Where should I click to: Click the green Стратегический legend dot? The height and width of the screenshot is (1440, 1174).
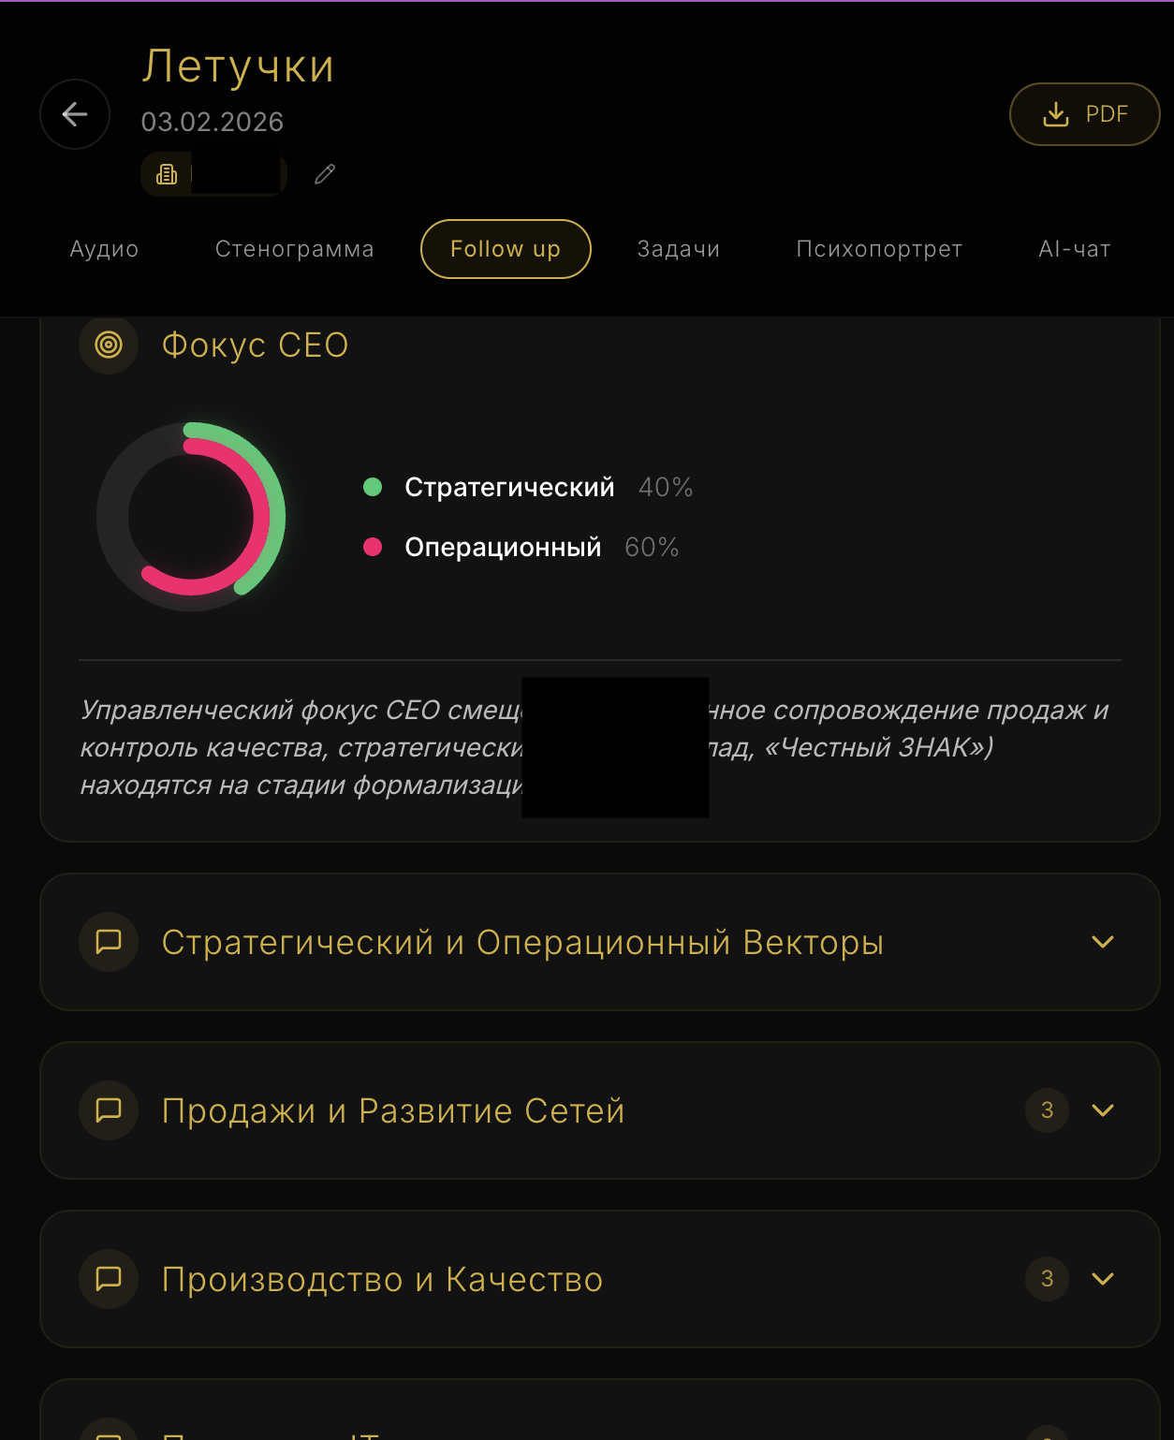coord(374,487)
